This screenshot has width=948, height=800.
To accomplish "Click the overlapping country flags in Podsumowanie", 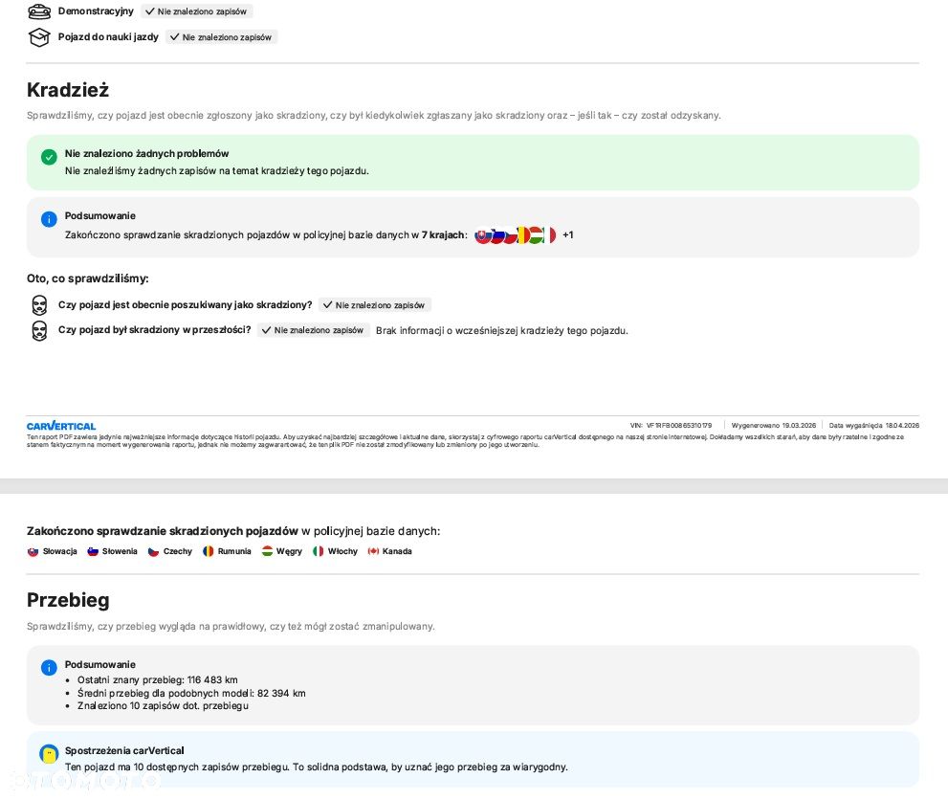I will pyautogui.click(x=515, y=235).
